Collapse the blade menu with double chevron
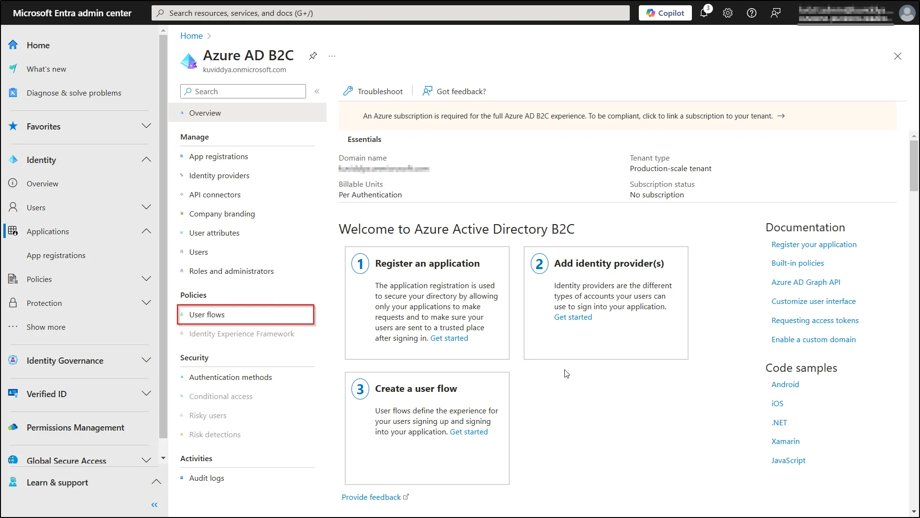This screenshot has height=518, width=920. click(317, 91)
